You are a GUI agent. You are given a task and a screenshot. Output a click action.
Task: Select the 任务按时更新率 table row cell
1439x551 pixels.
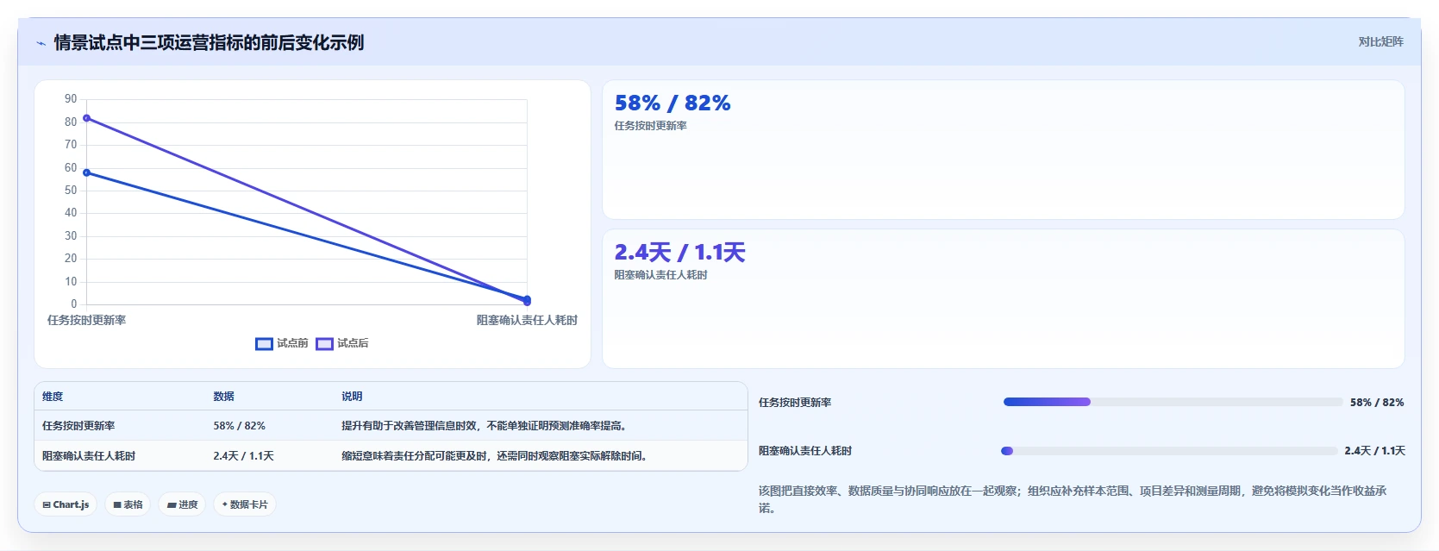pyautogui.click(x=78, y=426)
